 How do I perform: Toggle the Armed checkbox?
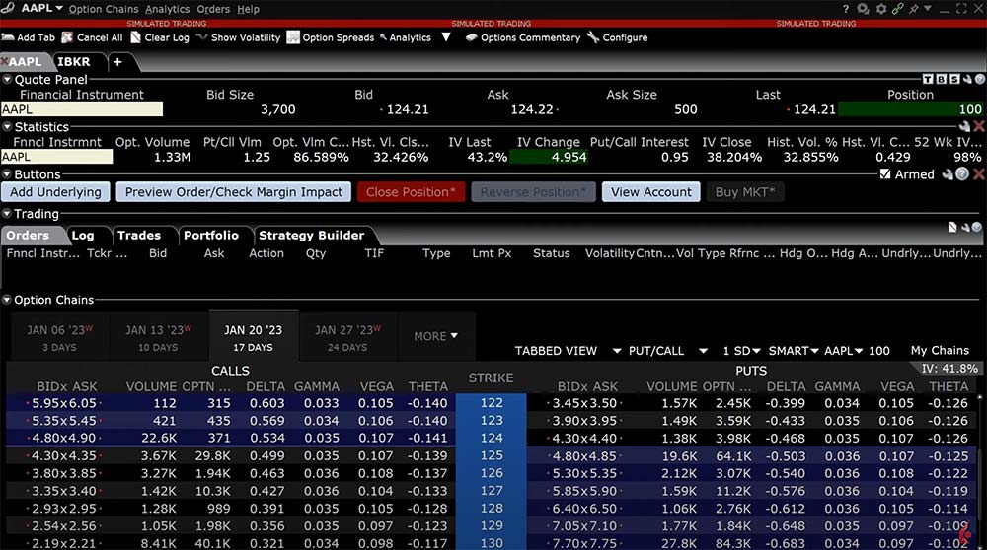885,174
